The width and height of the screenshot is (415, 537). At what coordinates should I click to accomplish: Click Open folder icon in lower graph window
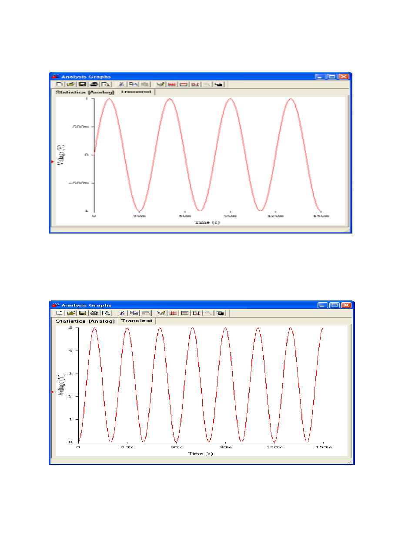71,313
